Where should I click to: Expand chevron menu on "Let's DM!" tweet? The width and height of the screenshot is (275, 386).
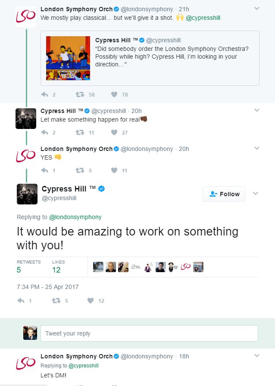257,356
